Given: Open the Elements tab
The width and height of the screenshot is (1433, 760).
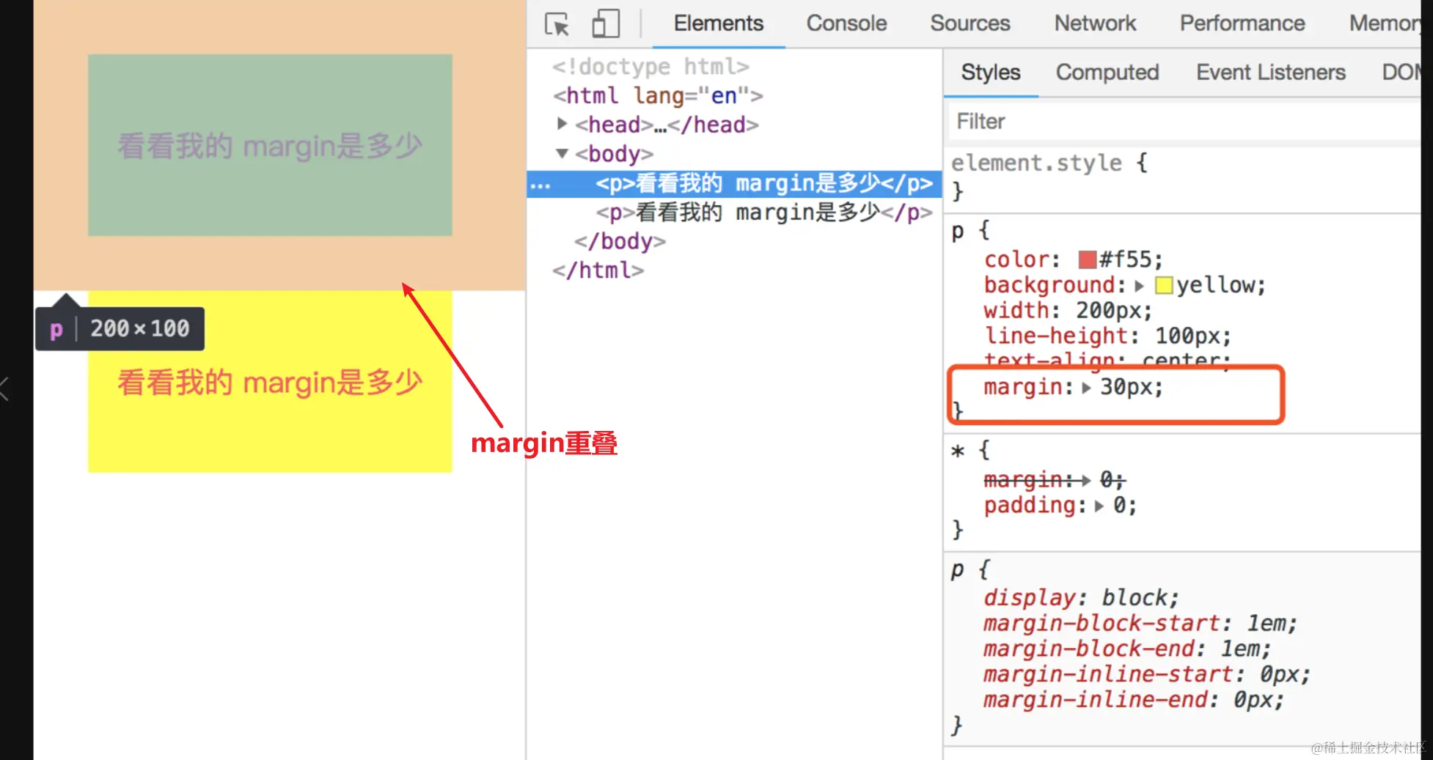Looking at the screenshot, I should 719,23.
